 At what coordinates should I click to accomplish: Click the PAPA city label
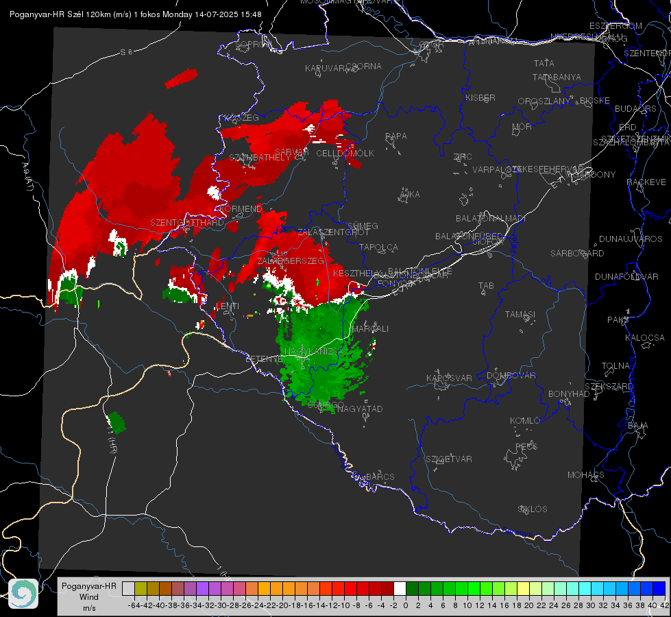tap(396, 136)
